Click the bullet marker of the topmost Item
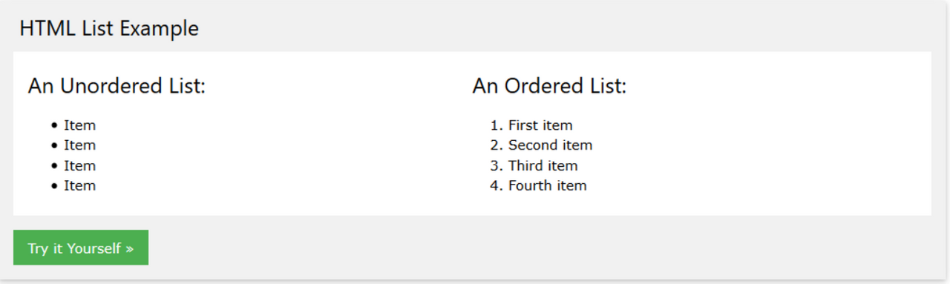950x284 pixels. [54, 126]
